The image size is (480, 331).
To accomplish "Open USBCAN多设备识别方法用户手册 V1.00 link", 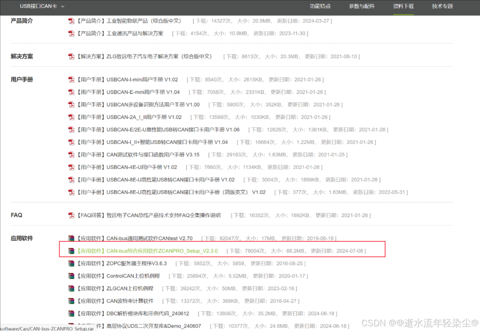I will 138,105.
